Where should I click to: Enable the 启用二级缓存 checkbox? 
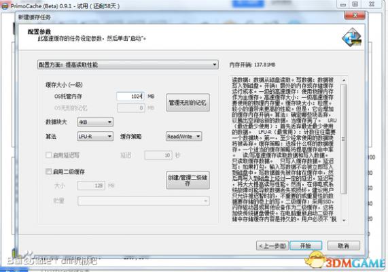pos(48,171)
